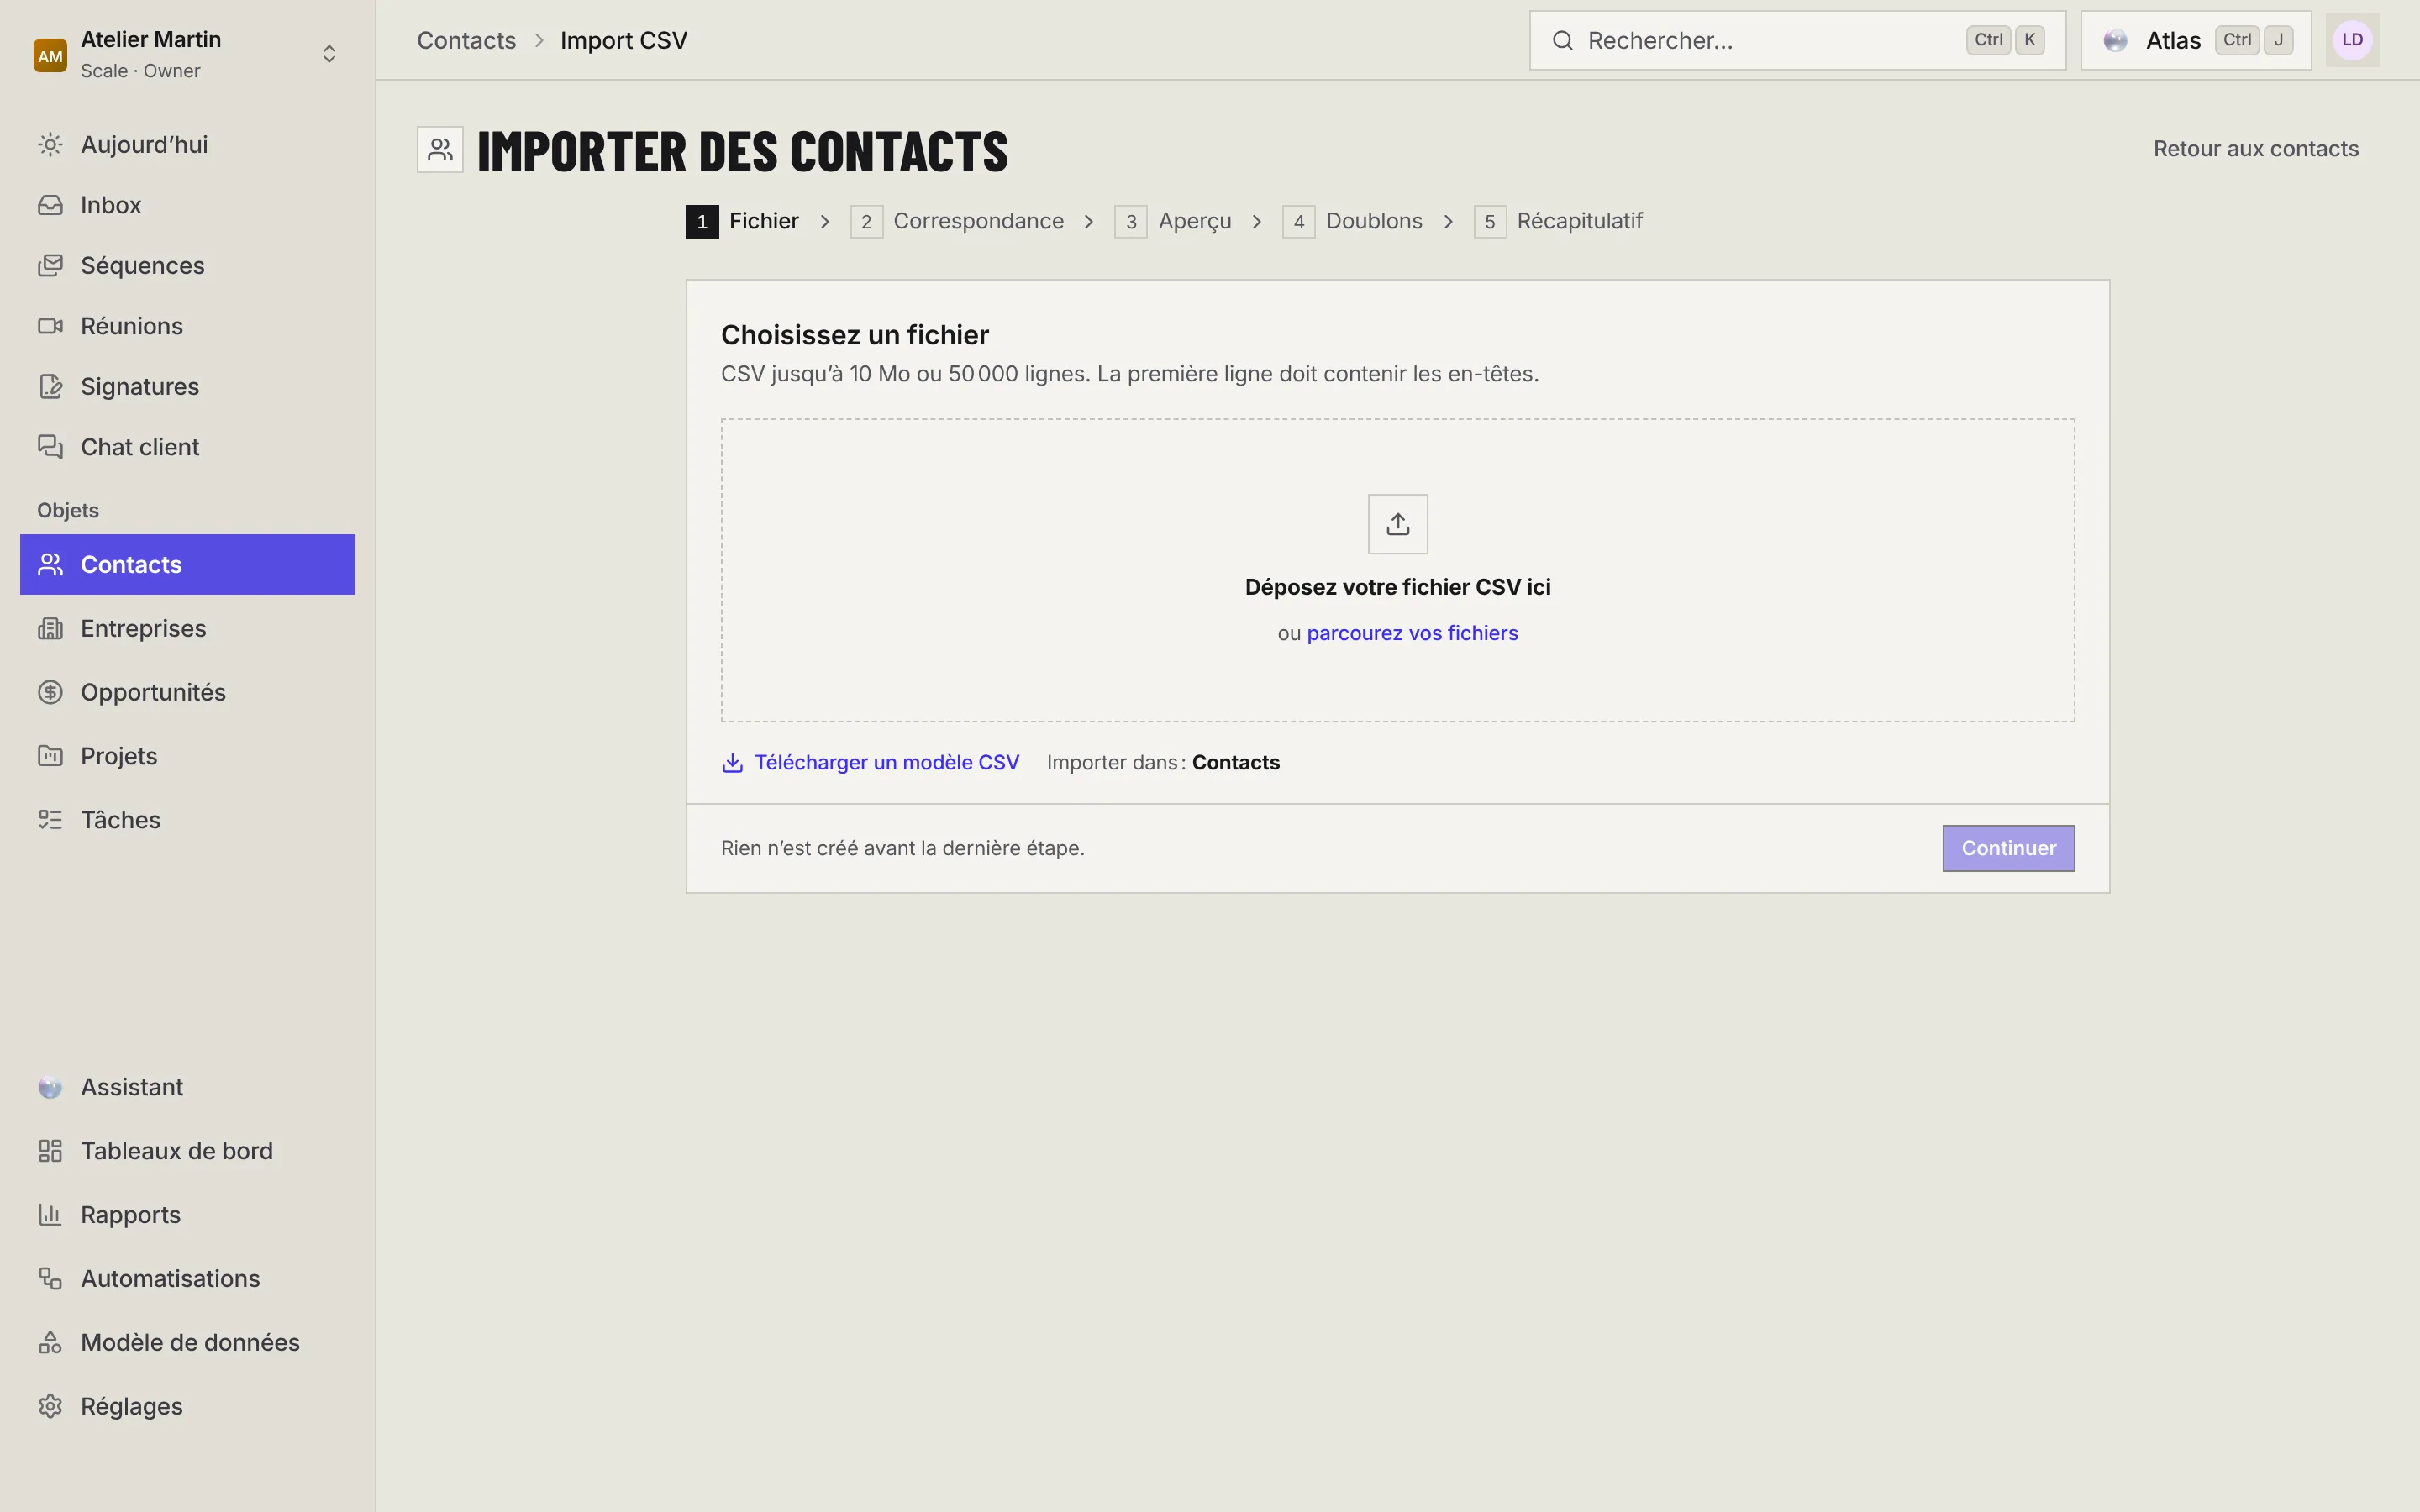
Task: Click the Automatisations workflow icon
Action: coord(50,1279)
